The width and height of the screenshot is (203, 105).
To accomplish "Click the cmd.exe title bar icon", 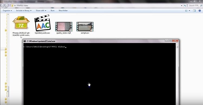I will pos(25,41).
